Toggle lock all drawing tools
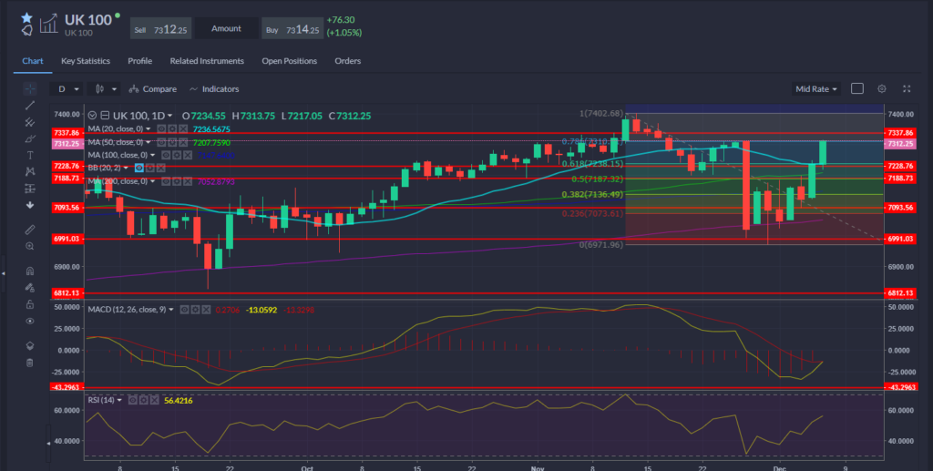Screen dimensions: 933x471 [x=30, y=304]
